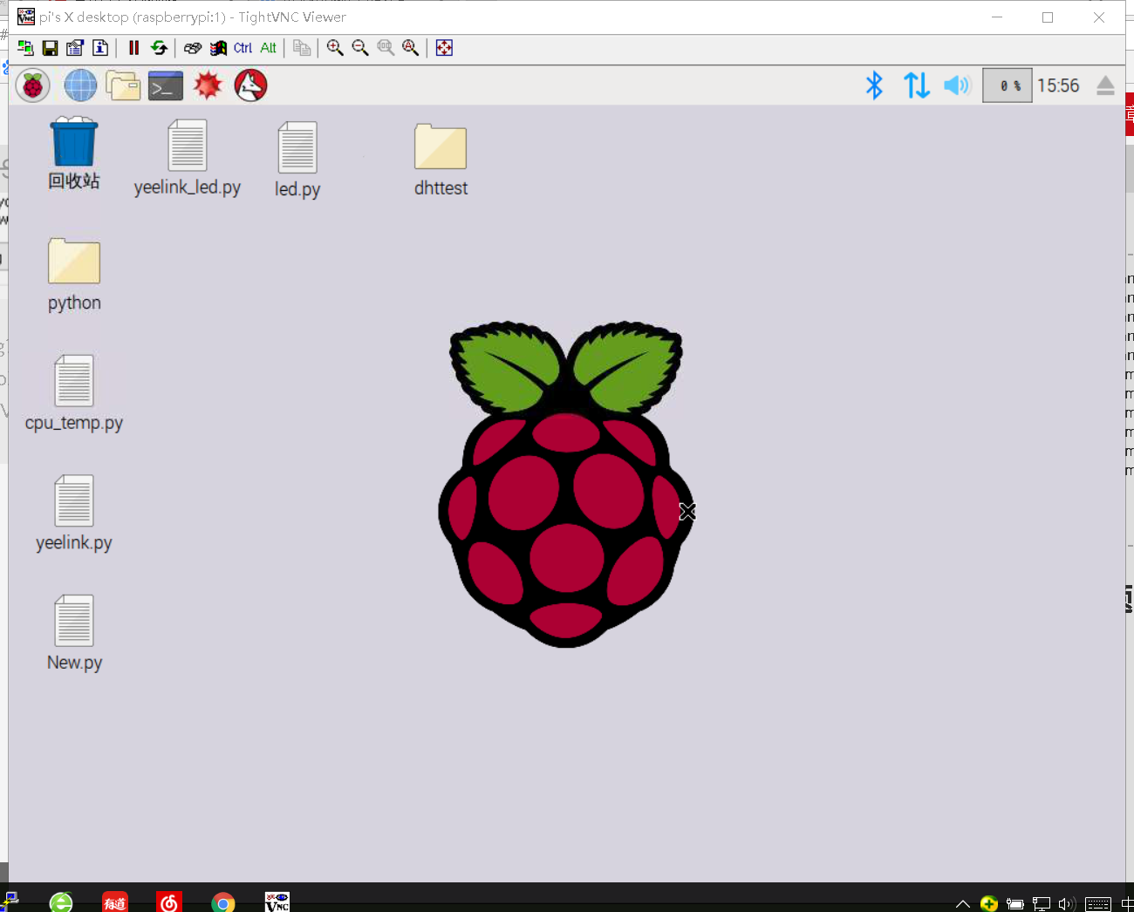Open TightVNC window system menu icon

point(26,17)
